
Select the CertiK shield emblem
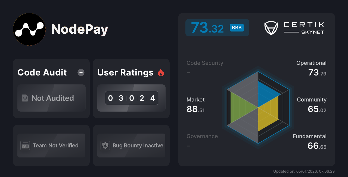tap(271, 27)
